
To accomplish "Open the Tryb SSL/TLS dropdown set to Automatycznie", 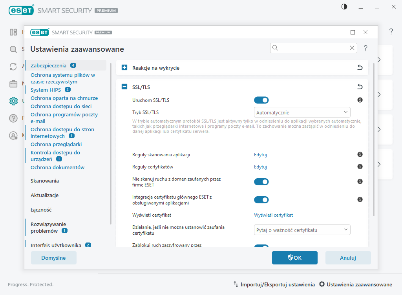I will click(302, 112).
